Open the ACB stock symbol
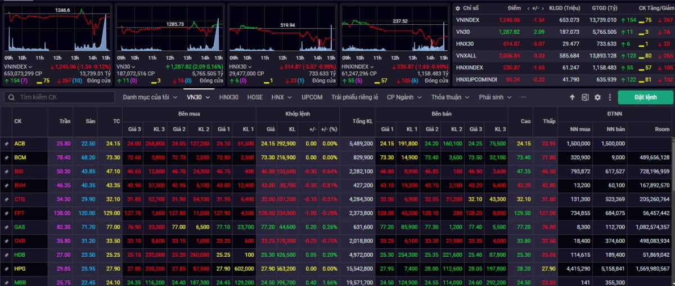Viewport: 675px width, 286px height. coord(19,144)
